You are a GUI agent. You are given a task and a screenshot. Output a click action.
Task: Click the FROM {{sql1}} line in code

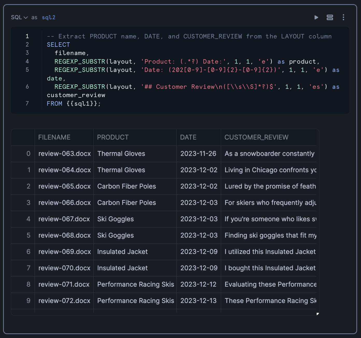(74, 104)
